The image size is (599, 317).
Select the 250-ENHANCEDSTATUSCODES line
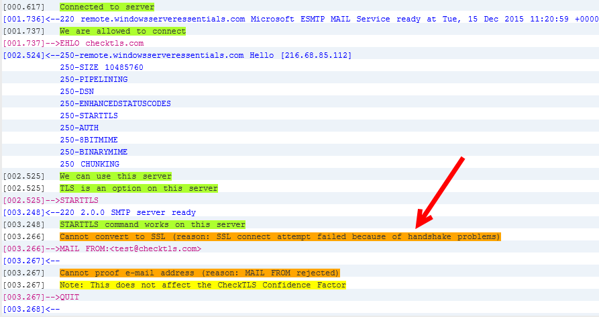point(115,103)
